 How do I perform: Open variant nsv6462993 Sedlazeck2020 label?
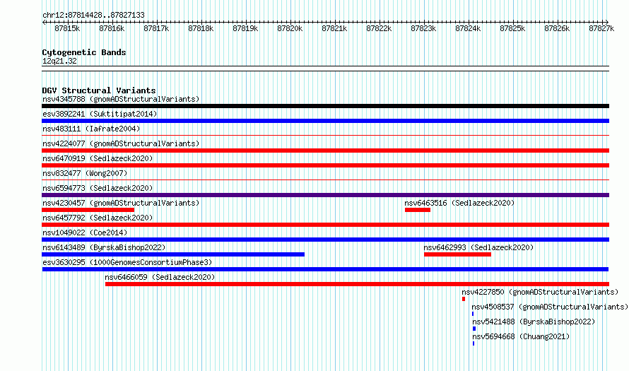coord(478,247)
